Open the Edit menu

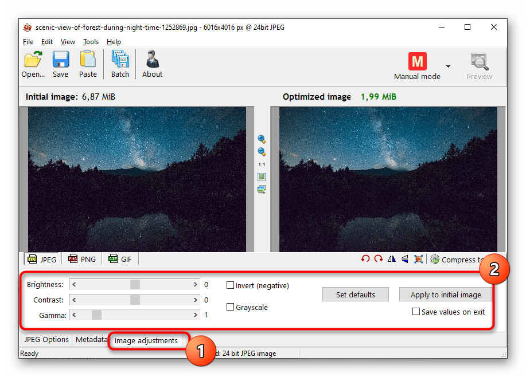click(47, 42)
